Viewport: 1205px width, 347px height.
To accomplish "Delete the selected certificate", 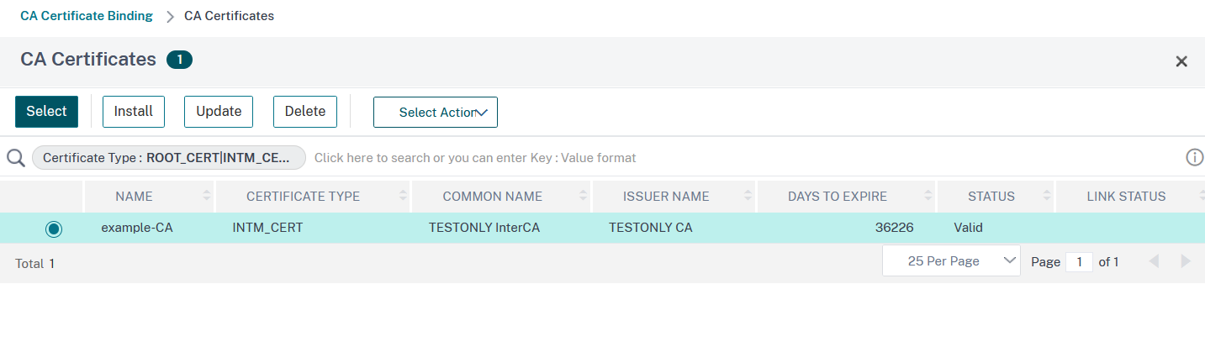I will (x=305, y=112).
